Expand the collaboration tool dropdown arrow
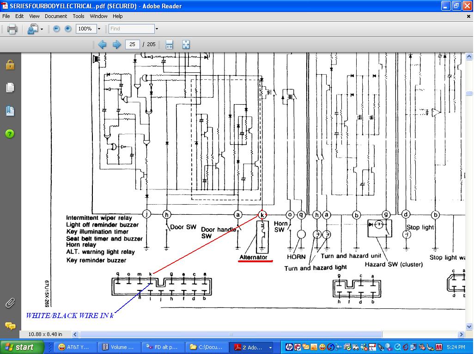The height and width of the screenshot is (354, 474). [42, 29]
